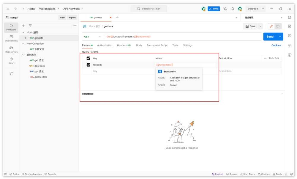Click the Import button
This screenshot has height=179, width=297.
click(x=72, y=18)
